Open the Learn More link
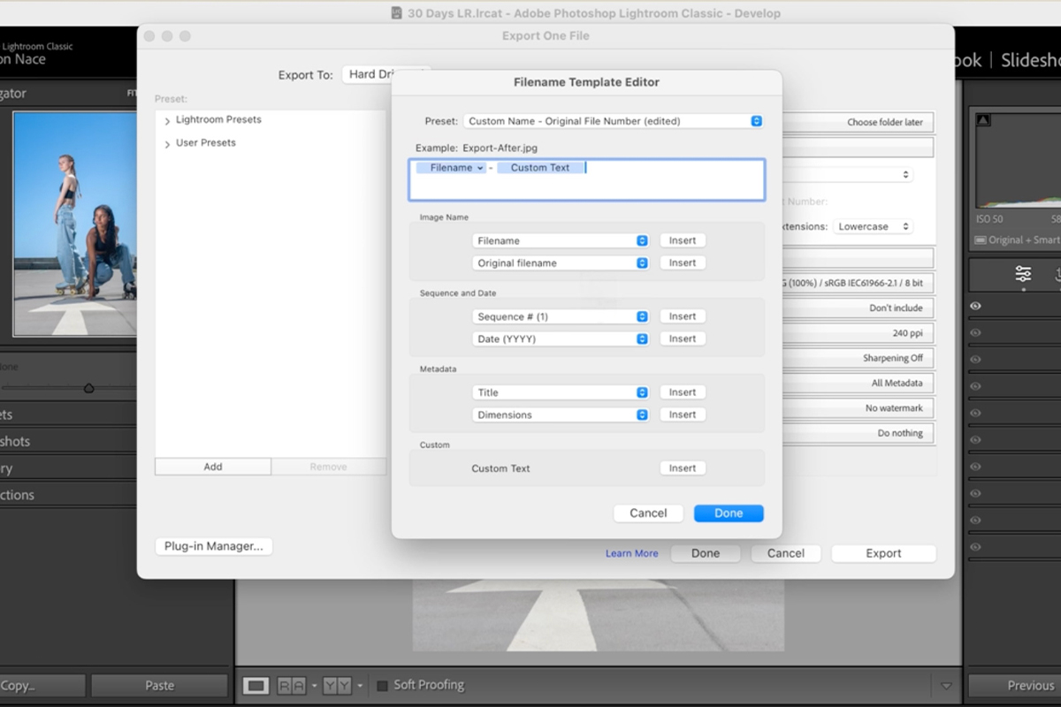 [631, 553]
